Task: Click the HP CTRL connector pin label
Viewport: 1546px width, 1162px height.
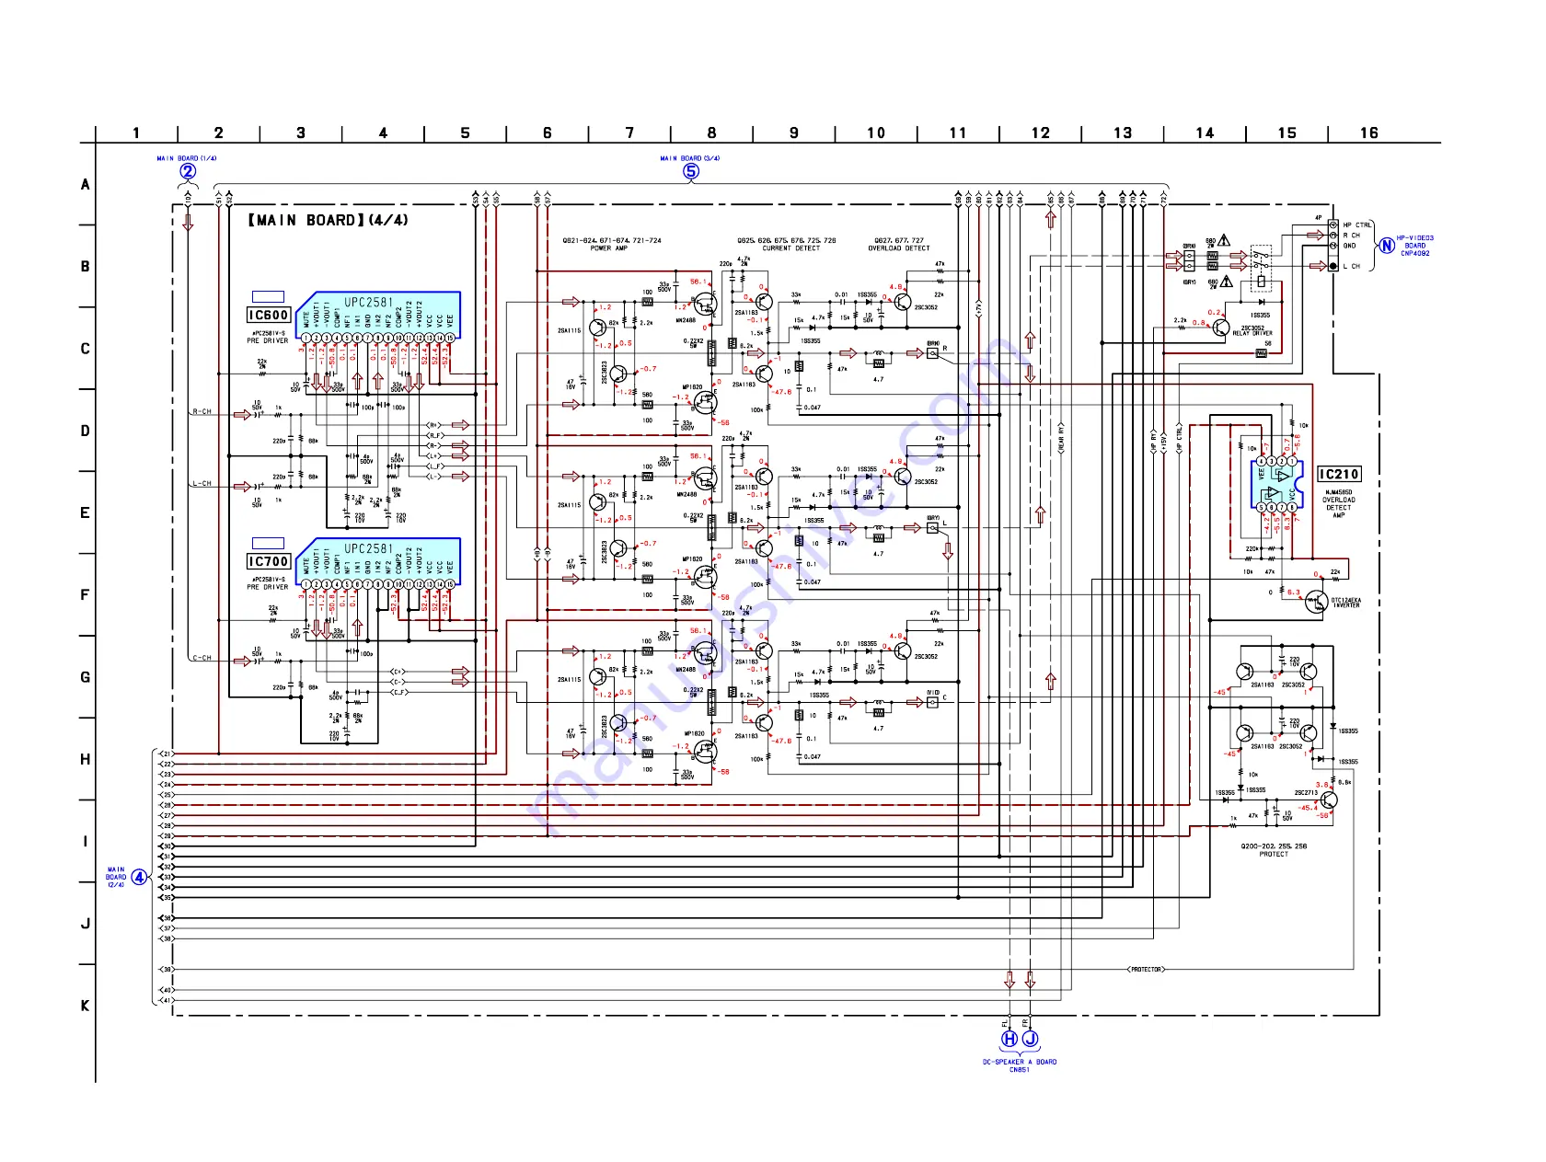Action: 1356,224
